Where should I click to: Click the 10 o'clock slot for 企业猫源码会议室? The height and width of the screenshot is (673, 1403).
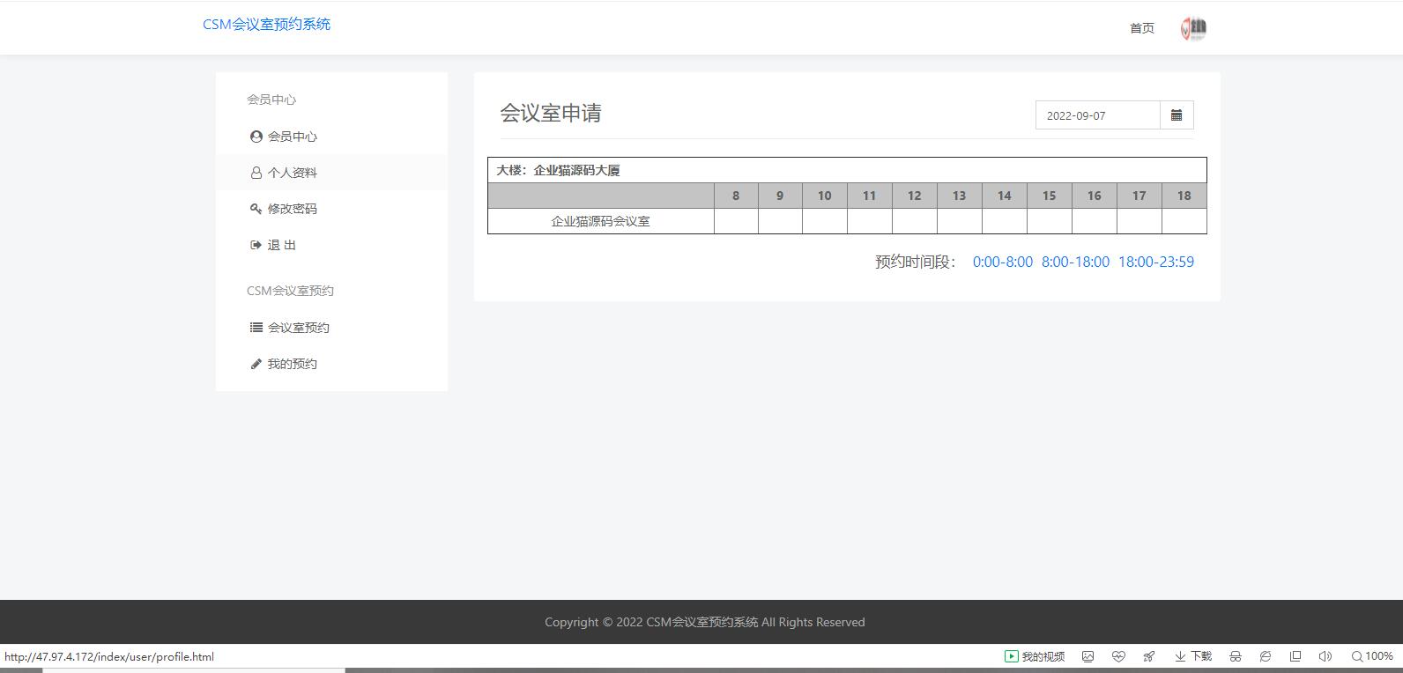click(x=824, y=221)
